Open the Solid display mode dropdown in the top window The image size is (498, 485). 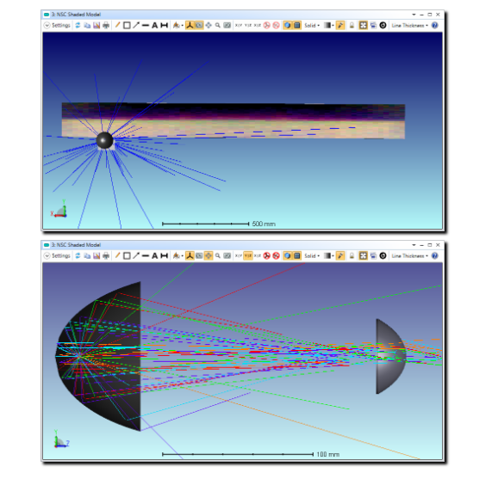pos(312,25)
